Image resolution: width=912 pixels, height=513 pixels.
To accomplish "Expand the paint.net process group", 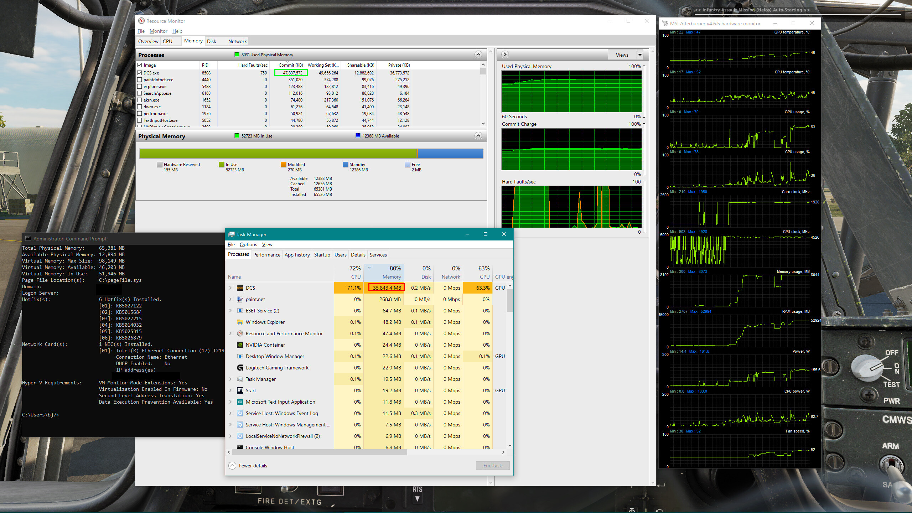I will click(x=230, y=299).
